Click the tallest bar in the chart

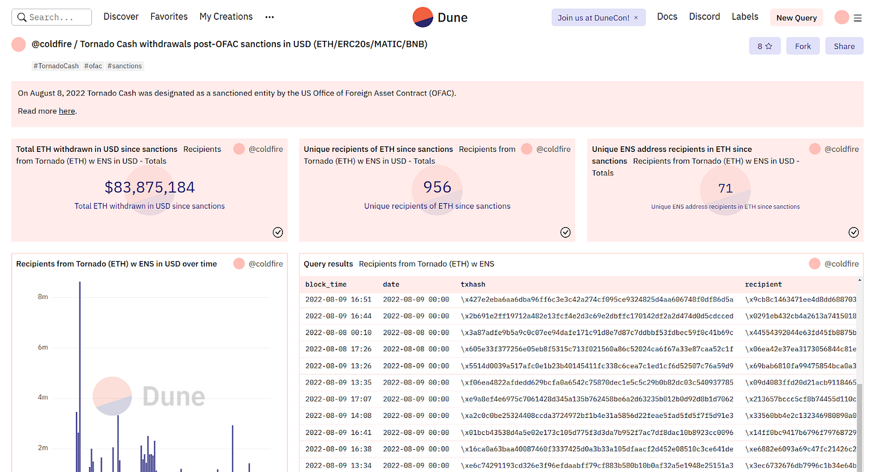coord(79,376)
